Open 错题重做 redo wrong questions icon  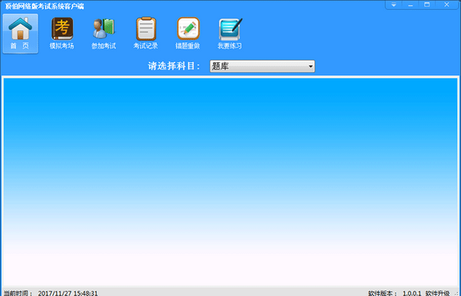[188, 34]
